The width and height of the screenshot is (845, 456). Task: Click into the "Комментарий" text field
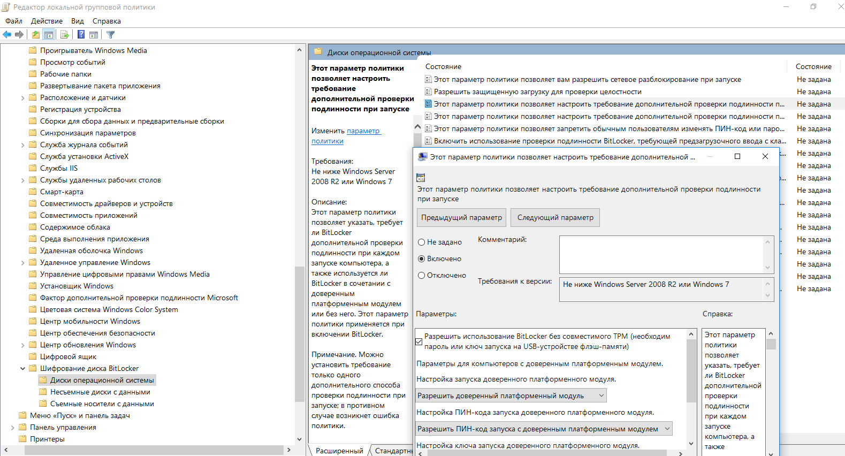click(661, 255)
